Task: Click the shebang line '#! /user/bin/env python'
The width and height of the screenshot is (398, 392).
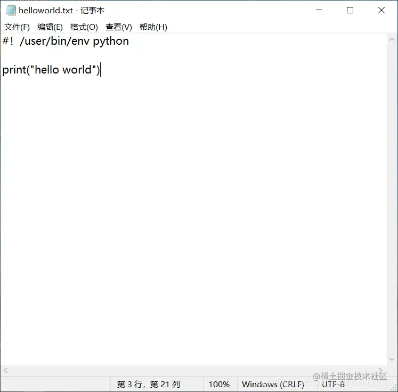Action: [66, 42]
